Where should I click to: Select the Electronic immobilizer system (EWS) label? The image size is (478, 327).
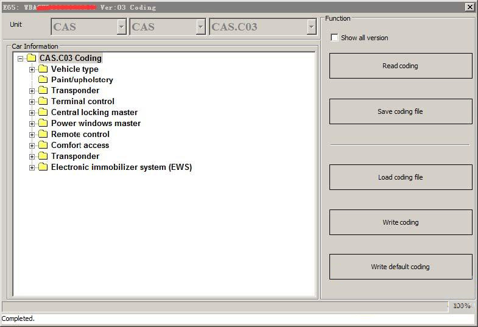pyautogui.click(x=121, y=167)
